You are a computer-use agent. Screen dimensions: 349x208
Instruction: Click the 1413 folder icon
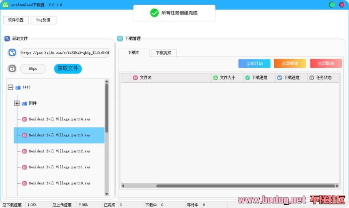(18, 88)
